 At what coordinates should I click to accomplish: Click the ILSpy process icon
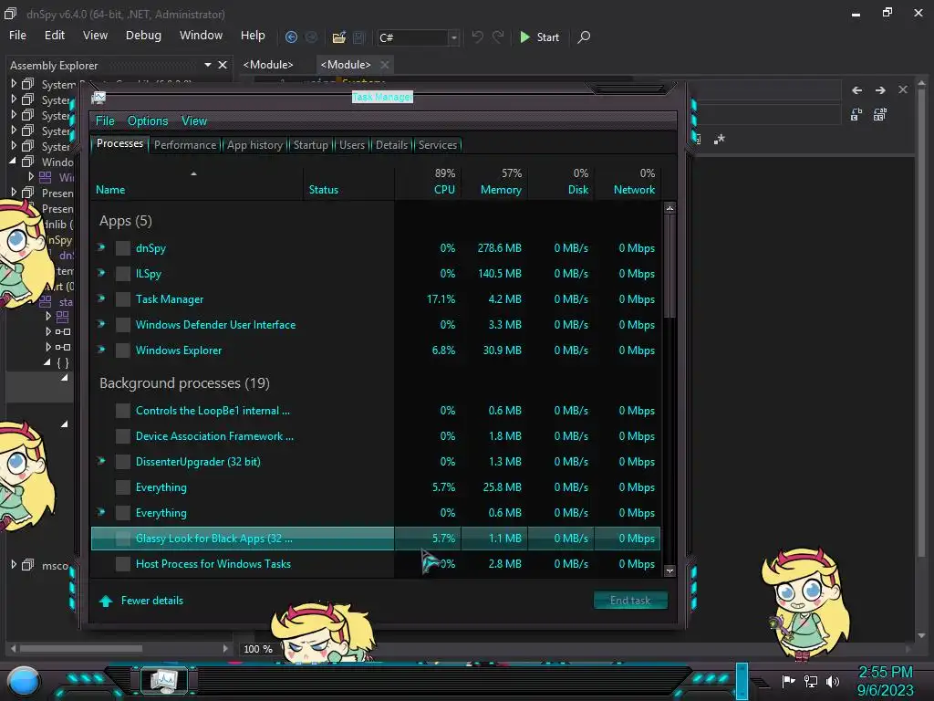123,274
